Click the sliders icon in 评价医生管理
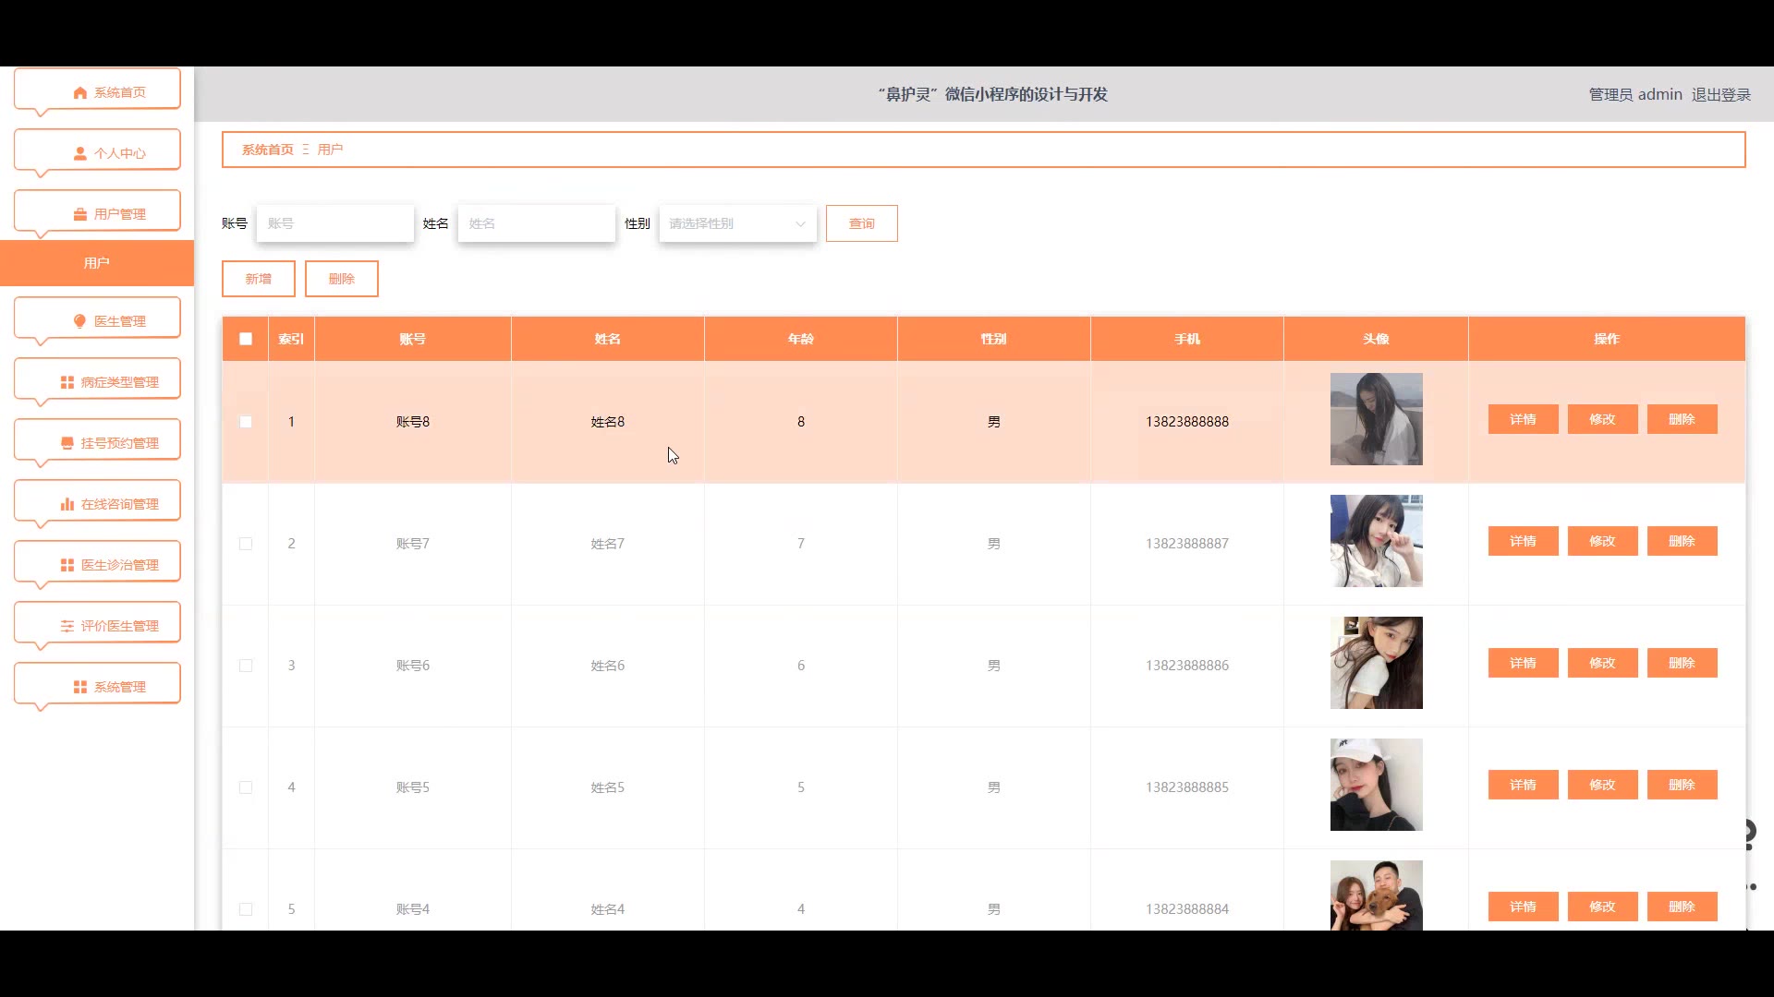1774x997 pixels. (x=67, y=626)
